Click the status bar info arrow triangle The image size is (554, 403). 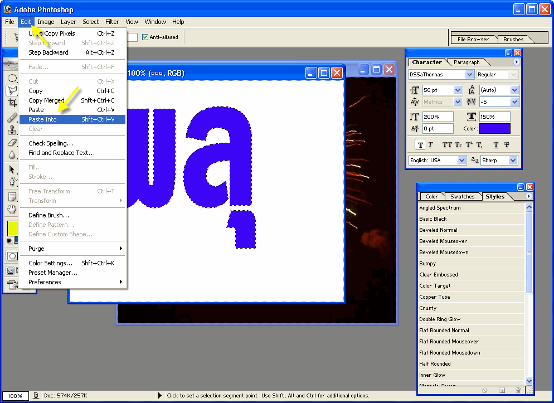(160, 396)
